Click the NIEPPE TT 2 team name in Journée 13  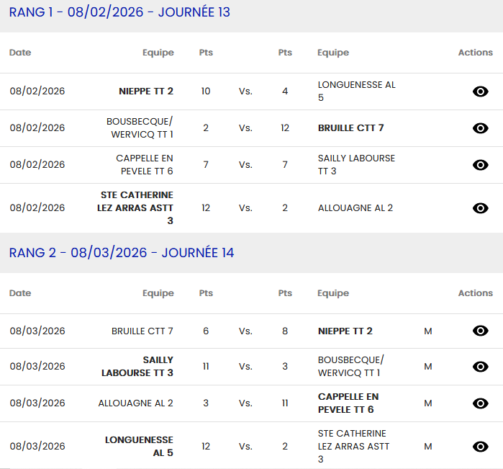click(146, 91)
